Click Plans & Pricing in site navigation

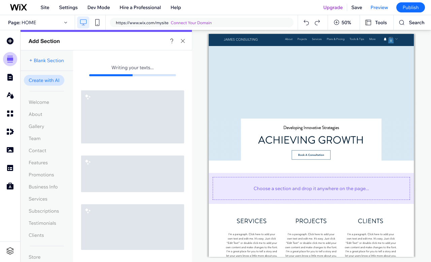[335, 39]
